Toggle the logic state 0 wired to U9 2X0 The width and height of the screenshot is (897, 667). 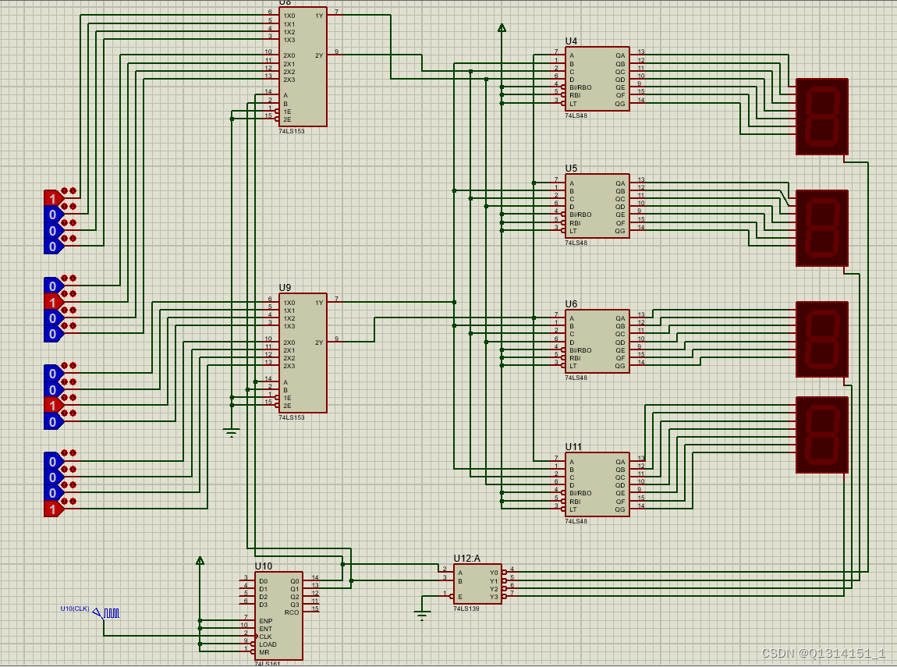pos(53,461)
